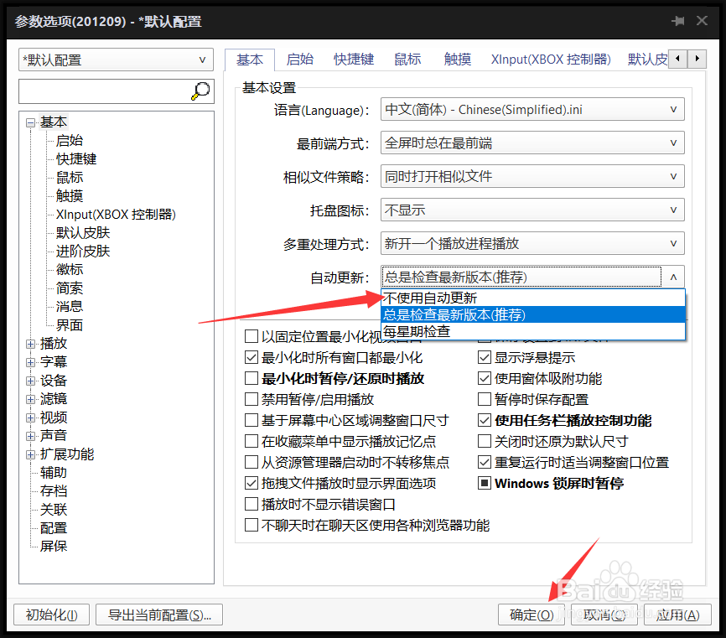
Task: Click the 确定 button to confirm
Action: point(532,615)
